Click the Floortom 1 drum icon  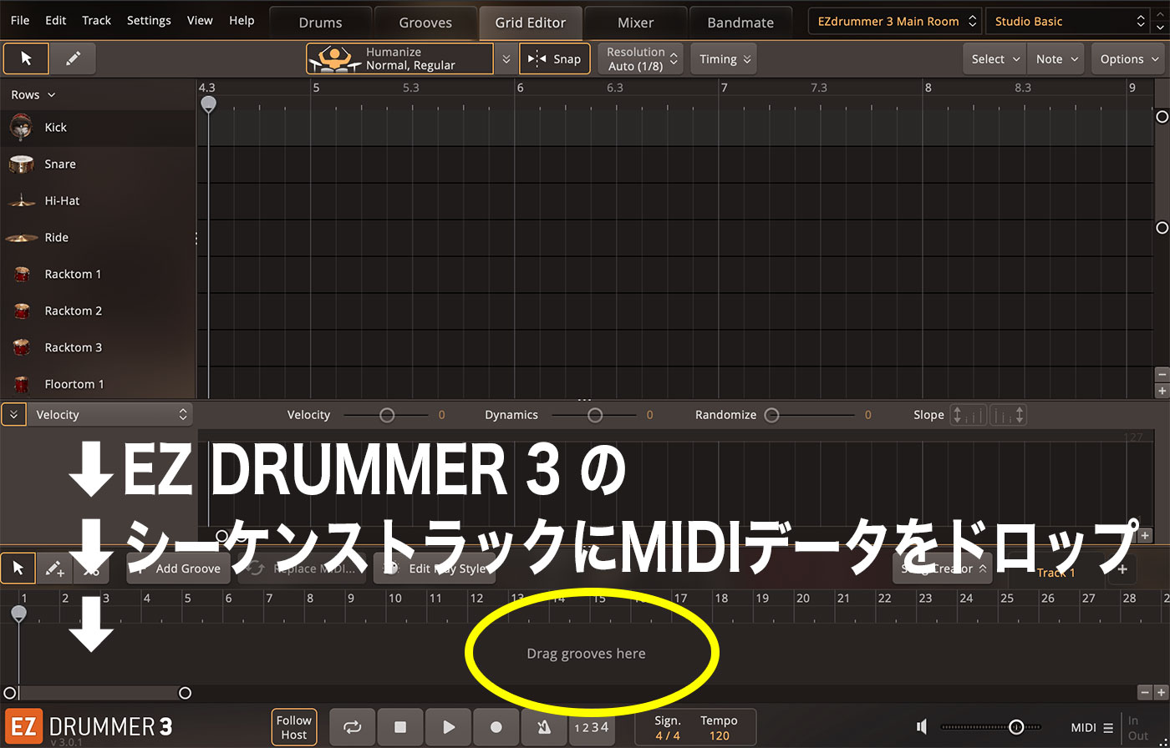tap(22, 385)
